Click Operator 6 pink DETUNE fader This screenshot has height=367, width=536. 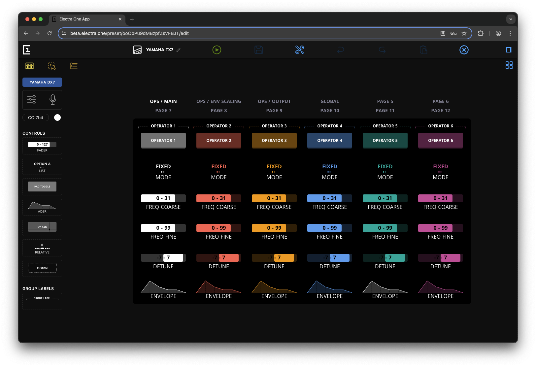(x=441, y=258)
